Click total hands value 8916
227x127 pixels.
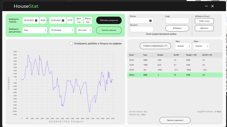click(145, 75)
